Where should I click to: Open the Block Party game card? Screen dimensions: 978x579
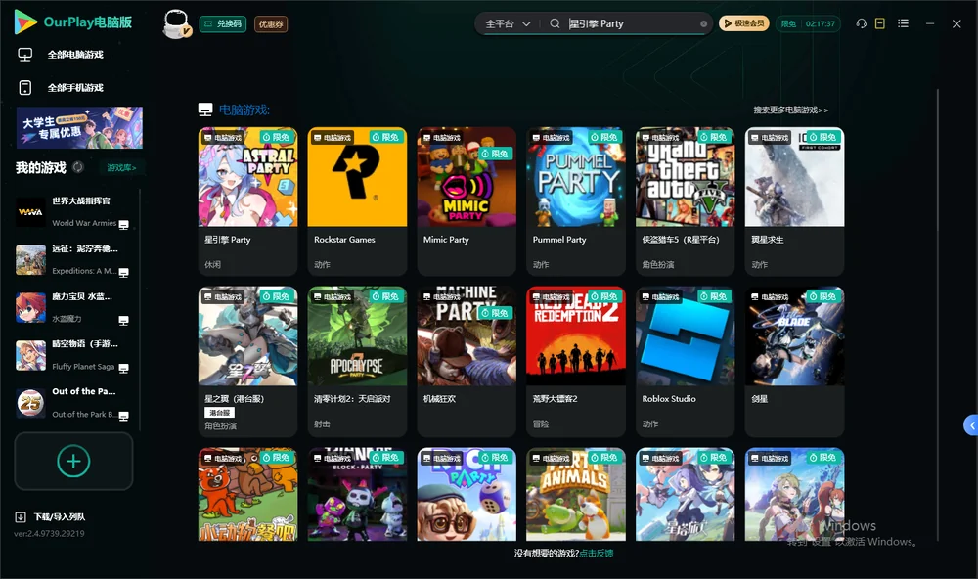tap(357, 494)
